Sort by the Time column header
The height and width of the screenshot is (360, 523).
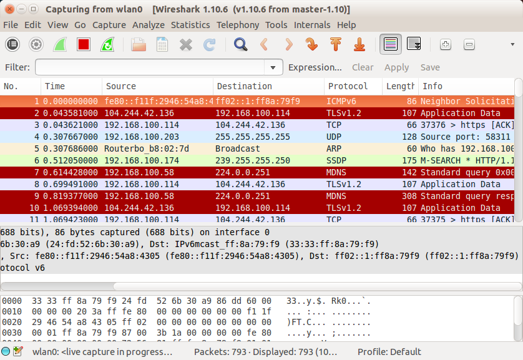(x=71, y=86)
